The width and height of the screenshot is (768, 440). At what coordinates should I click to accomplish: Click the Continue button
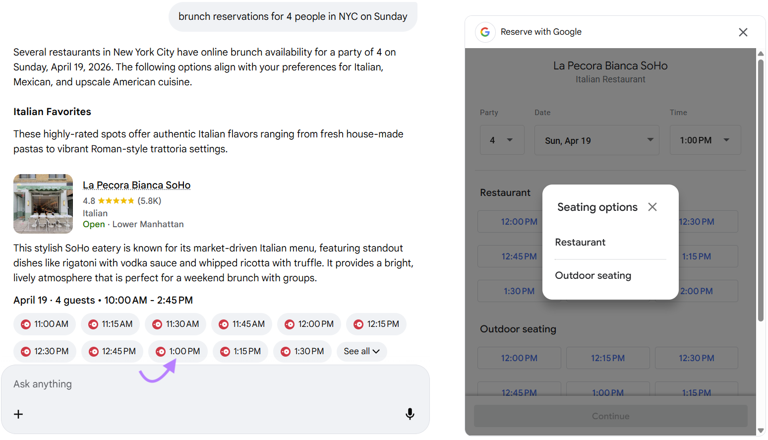coord(610,416)
